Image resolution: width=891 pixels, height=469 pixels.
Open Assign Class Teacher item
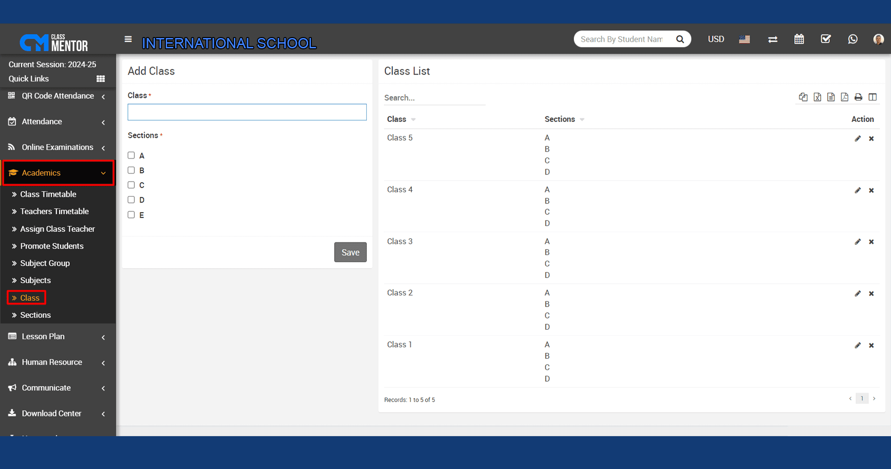coord(57,229)
